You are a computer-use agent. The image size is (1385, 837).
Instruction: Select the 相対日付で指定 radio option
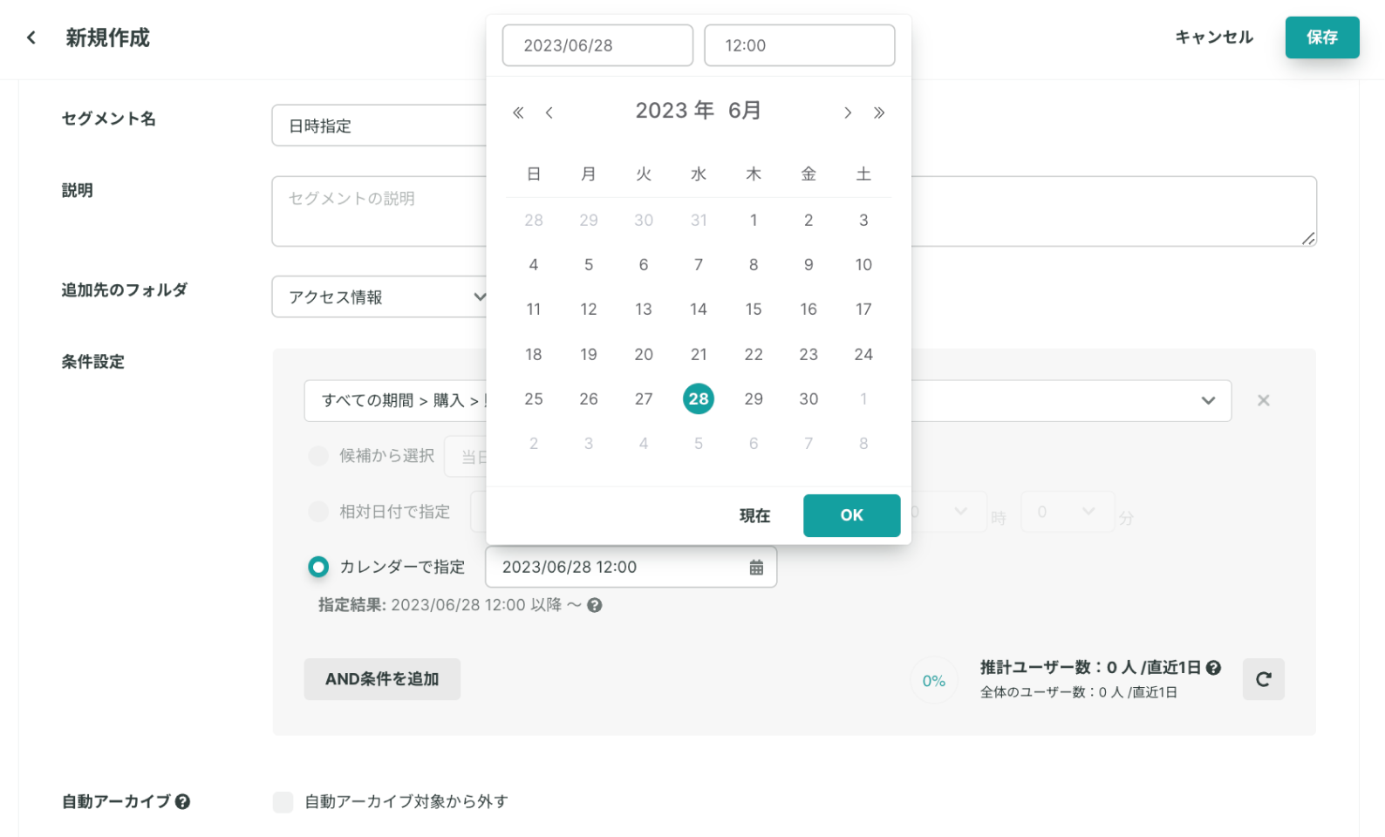[318, 512]
